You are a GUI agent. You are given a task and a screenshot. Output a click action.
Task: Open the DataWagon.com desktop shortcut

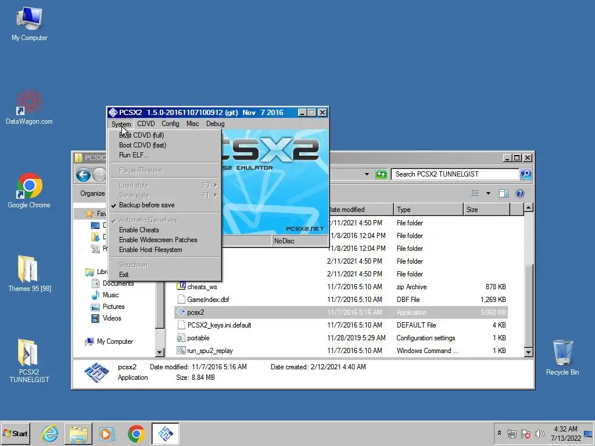coord(29,107)
